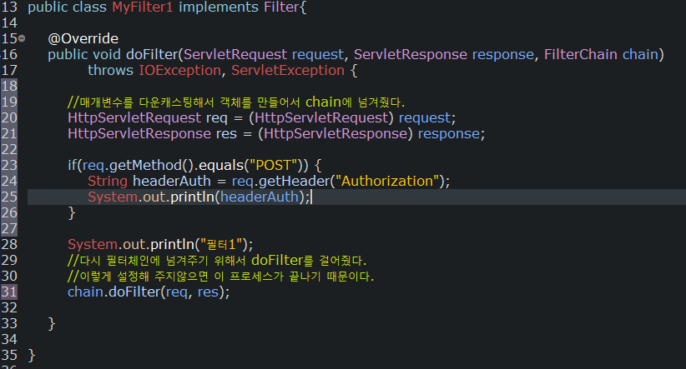Click the "Authorization" string literal
Viewport: 686px width, 369px height.
tap(387, 182)
